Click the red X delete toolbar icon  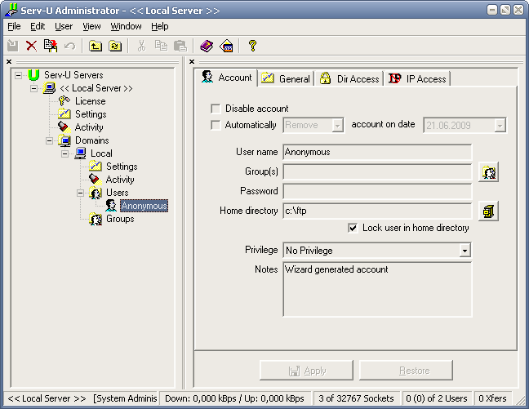(x=31, y=46)
